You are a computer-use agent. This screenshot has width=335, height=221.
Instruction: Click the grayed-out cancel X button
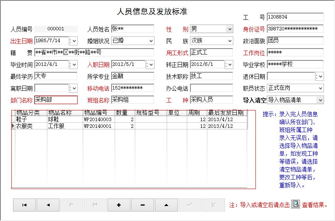pyautogui.click(x=213, y=205)
